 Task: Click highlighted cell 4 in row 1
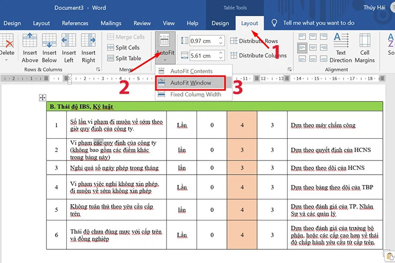tap(242, 125)
